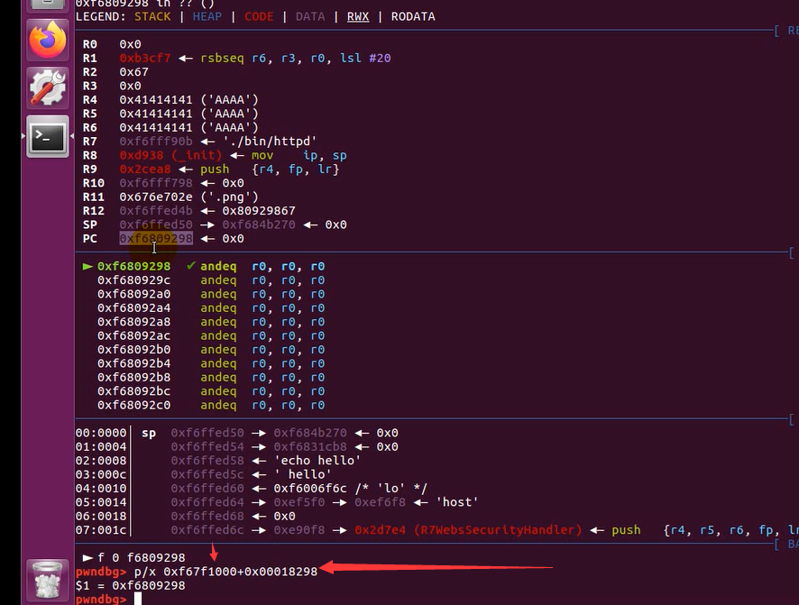This screenshot has height=605, width=799.
Task: Click R6 value 0x41414141 ('AAAA')
Action: coord(188,127)
